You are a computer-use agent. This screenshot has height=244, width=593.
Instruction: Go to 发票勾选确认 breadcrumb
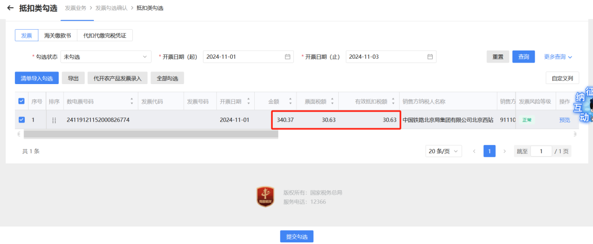coord(111,8)
